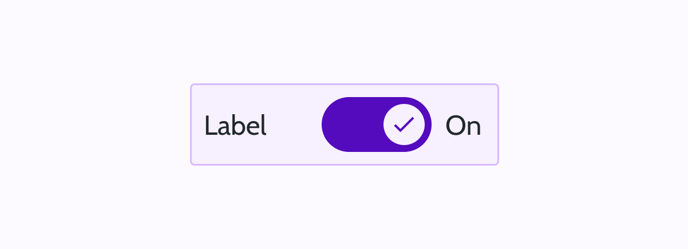Click the round white handle of toggle

tap(404, 124)
